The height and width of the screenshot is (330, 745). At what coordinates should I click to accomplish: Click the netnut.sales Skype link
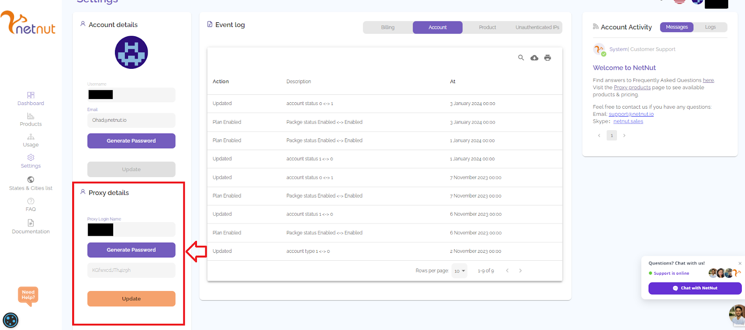click(628, 121)
